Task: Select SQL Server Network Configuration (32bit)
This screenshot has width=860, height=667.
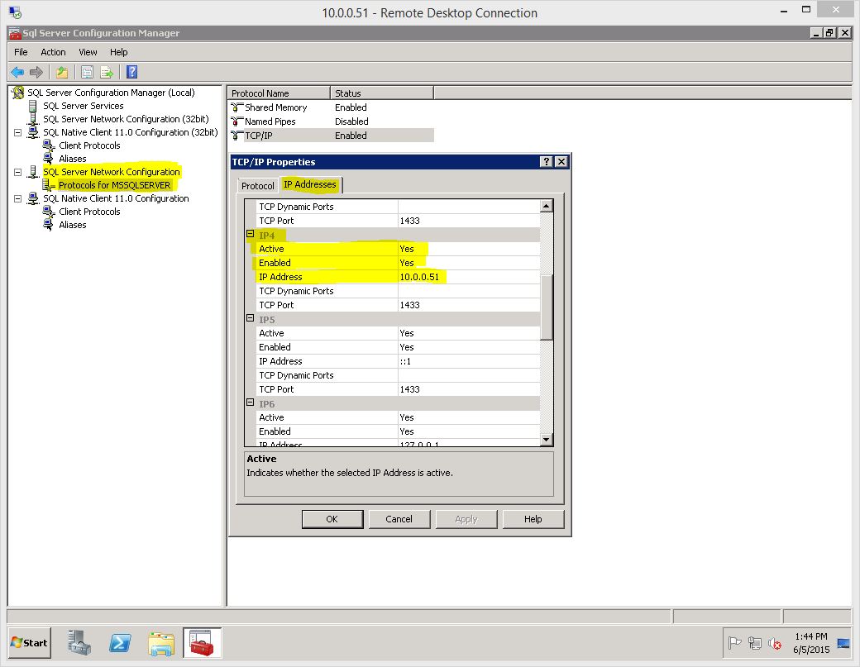Action: pos(127,119)
